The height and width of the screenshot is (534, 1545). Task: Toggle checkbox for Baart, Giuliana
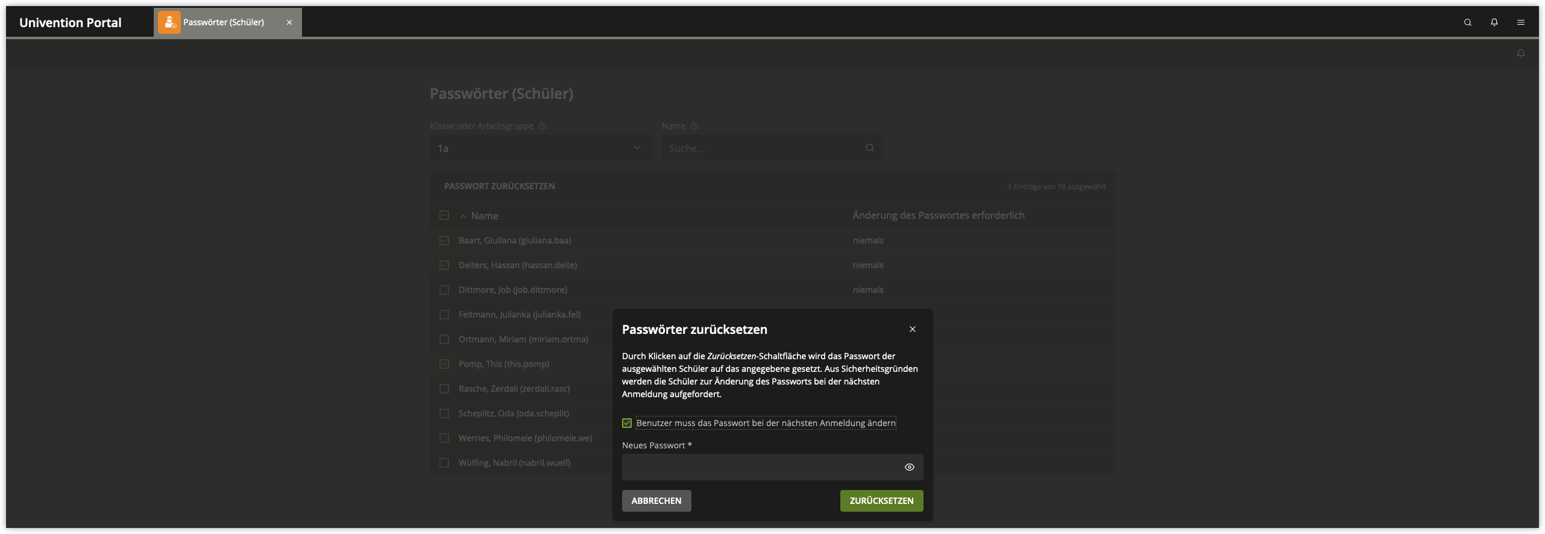click(444, 240)
